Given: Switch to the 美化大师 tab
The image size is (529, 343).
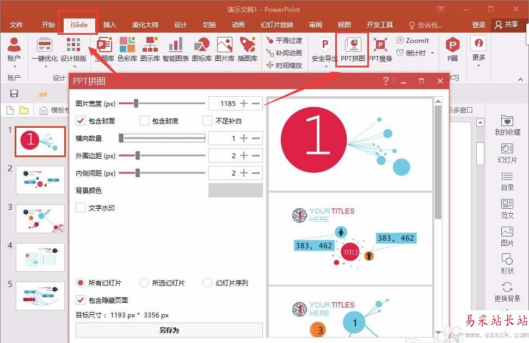Looking at the screenshot, I should pyautogui.click(x=145, y=24).
